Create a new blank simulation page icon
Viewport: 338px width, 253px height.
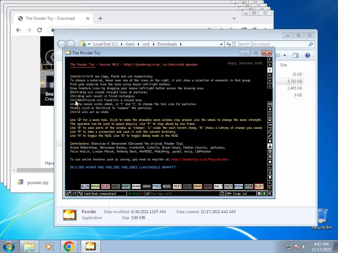(223, 194)
